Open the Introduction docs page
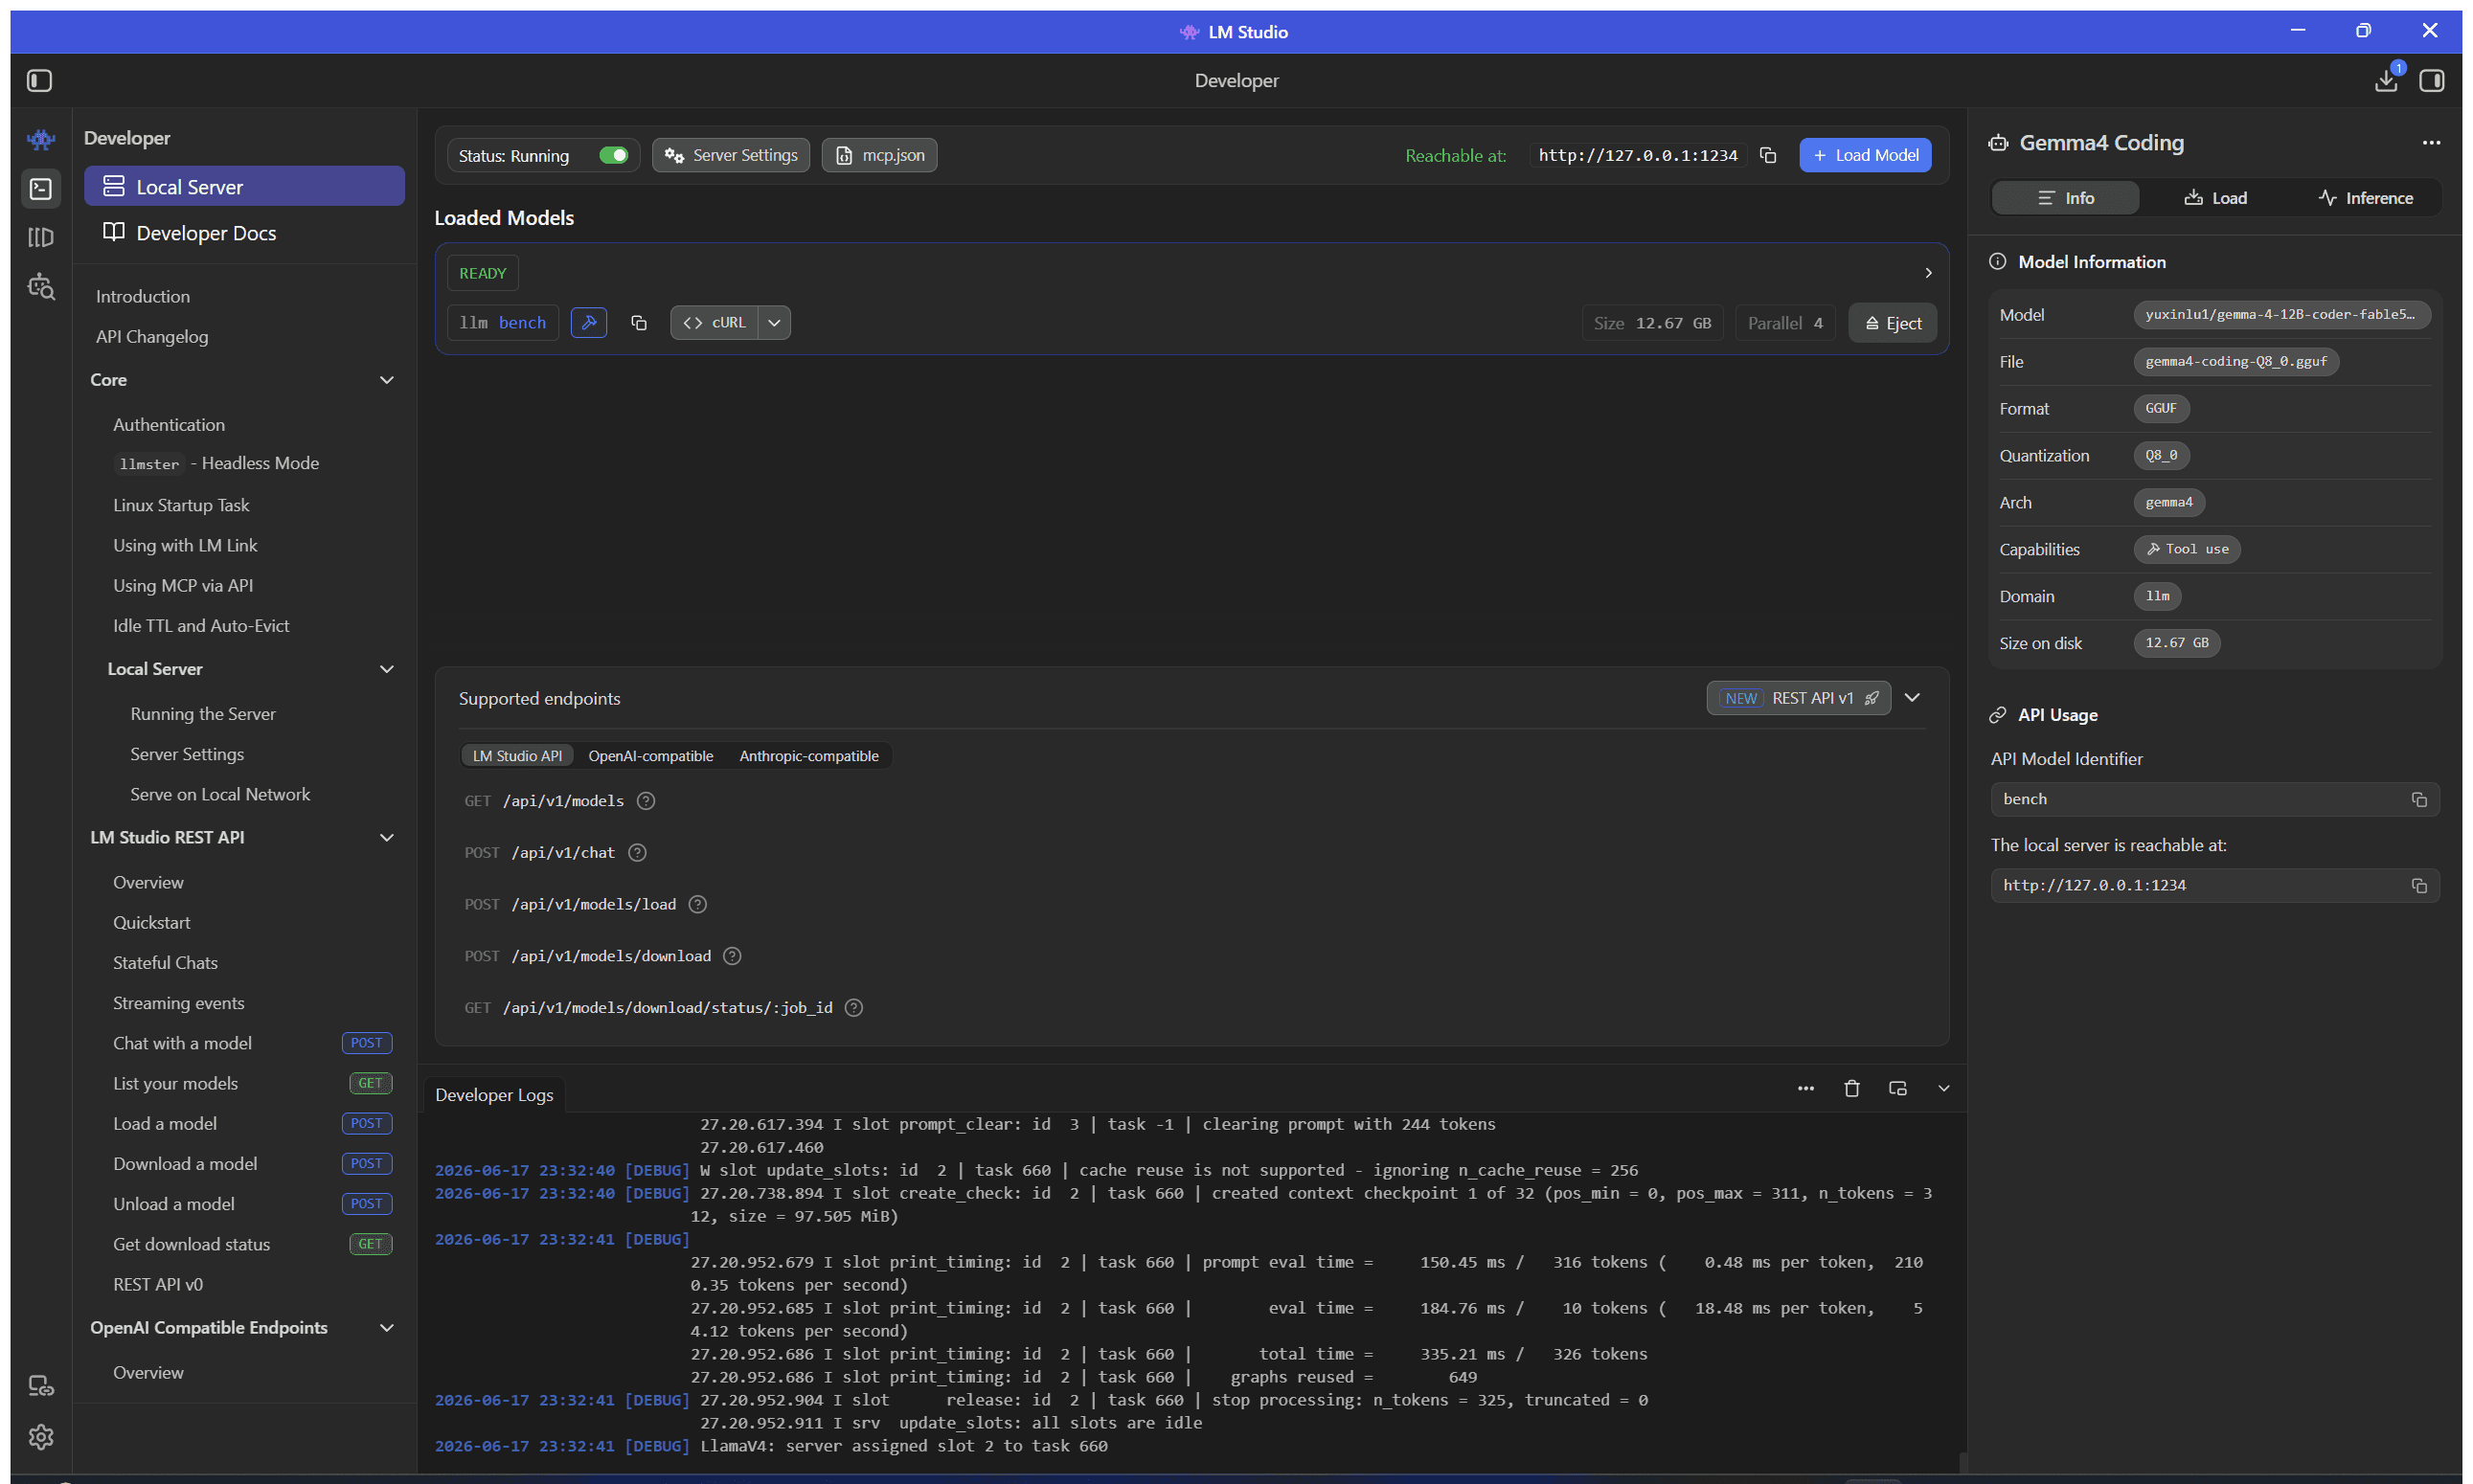Screen dimensions: 2473x1484 tap(143, 296)
